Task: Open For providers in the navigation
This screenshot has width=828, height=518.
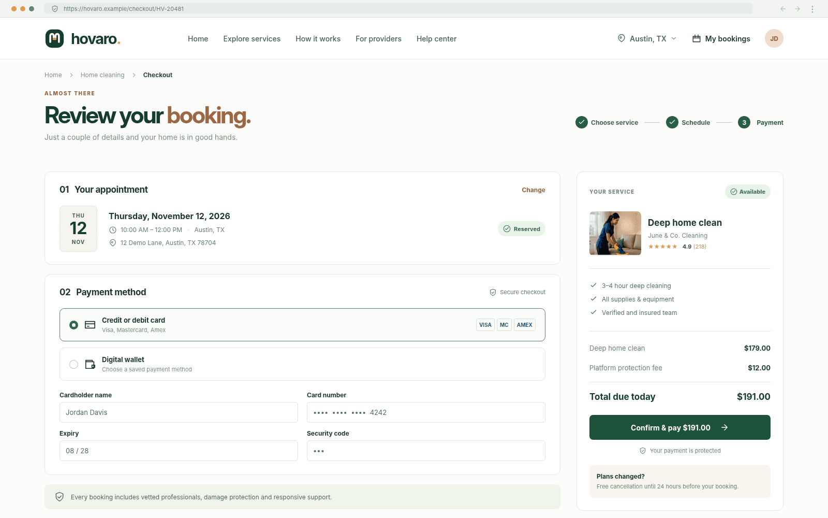Action: (x=378, y=39)
